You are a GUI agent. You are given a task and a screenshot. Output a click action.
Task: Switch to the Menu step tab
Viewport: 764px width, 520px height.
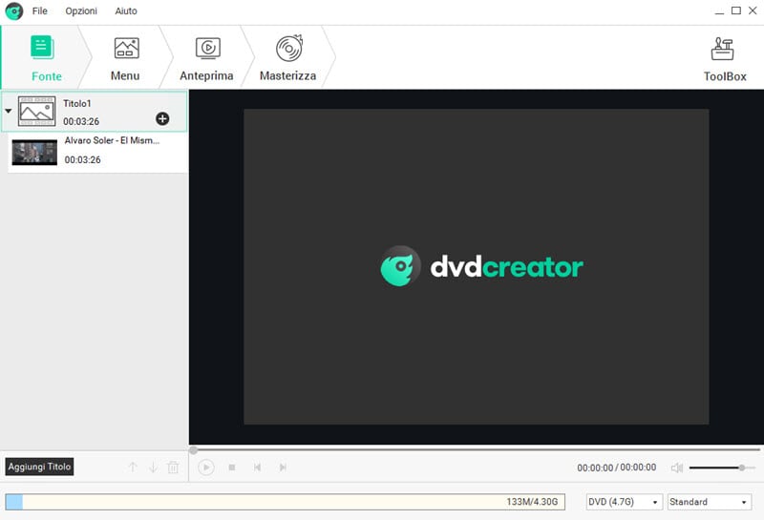pyautogui.click(x=125, y=58)
